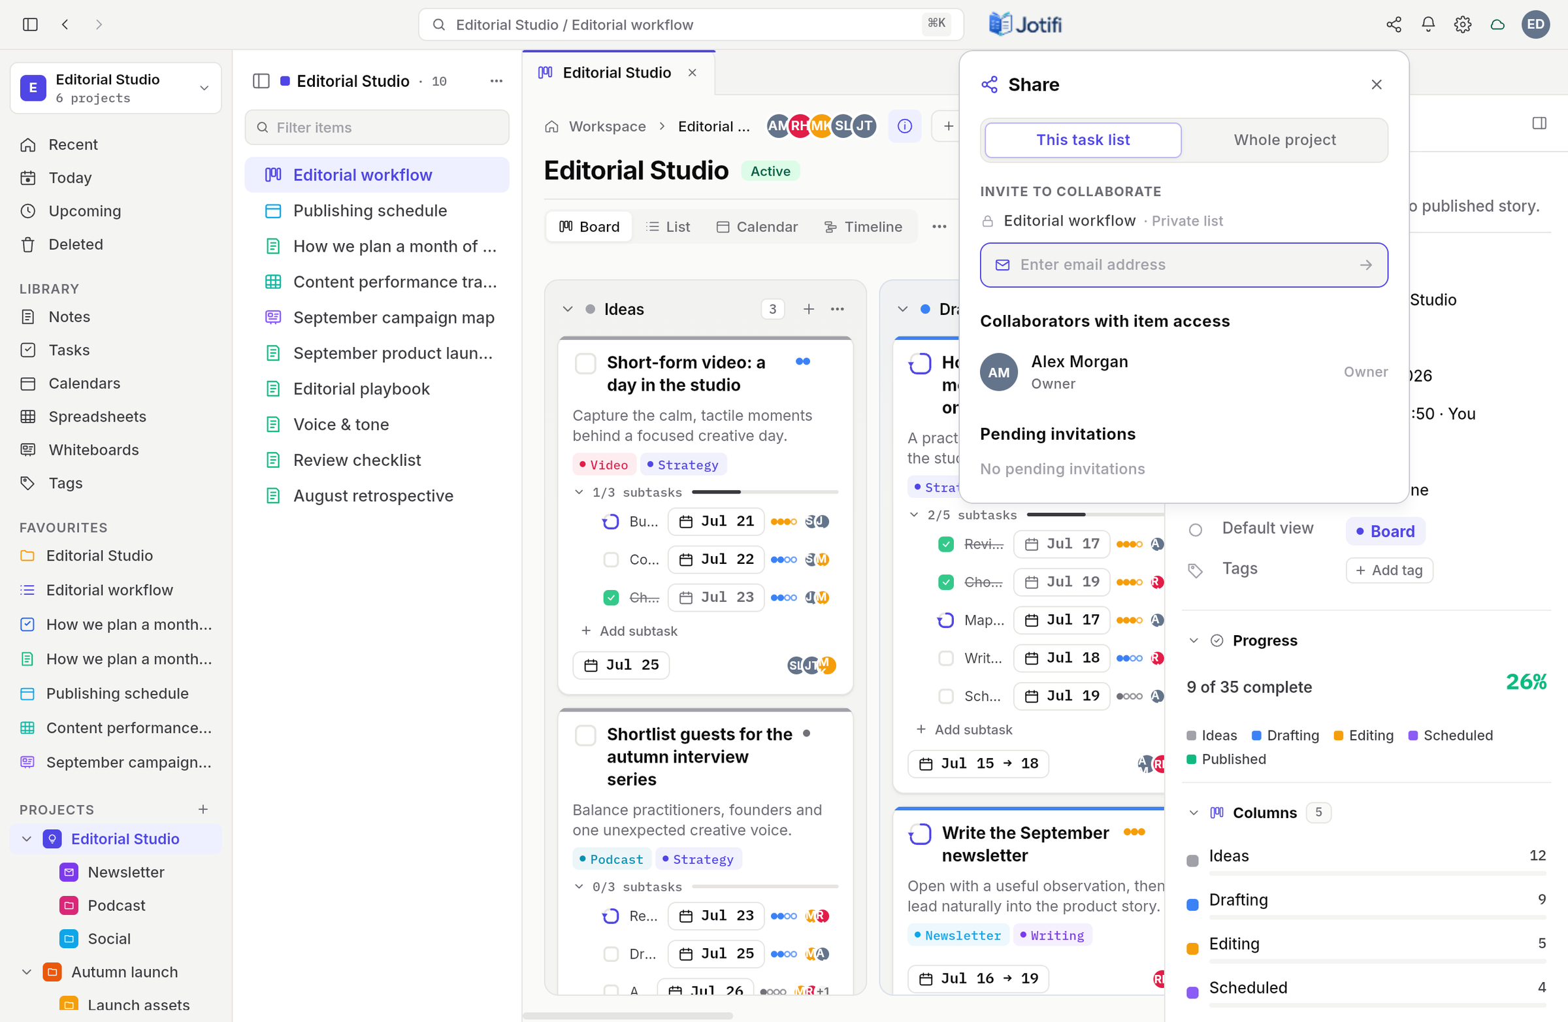
Task: Collapse the 1/3 subtasks list
Action: coord(578,492)
